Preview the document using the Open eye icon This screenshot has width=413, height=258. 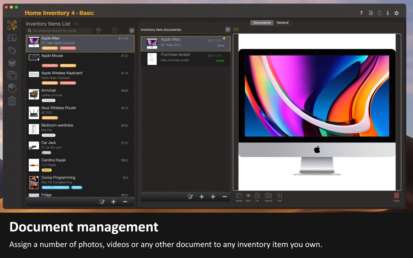[248, 198]
